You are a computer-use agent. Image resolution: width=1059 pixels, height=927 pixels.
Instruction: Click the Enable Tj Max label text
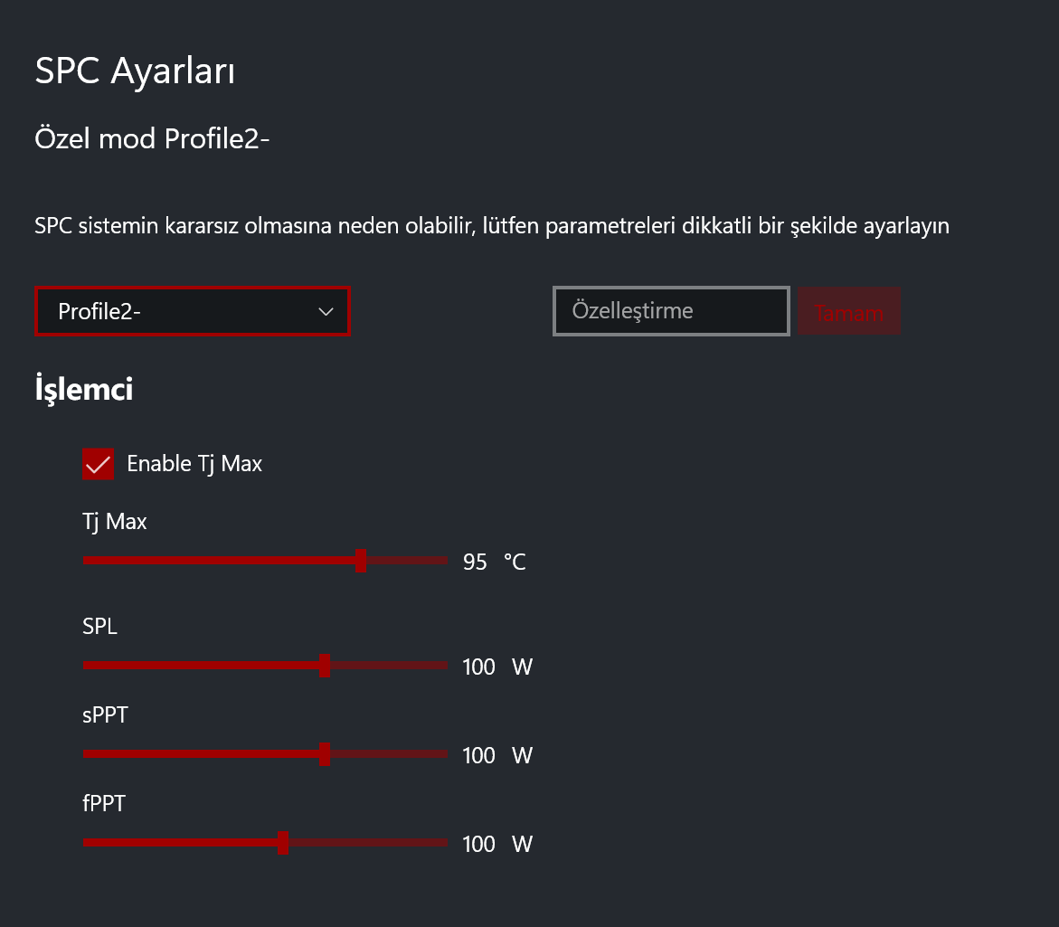pyautogui.click(x=194, y=464)
